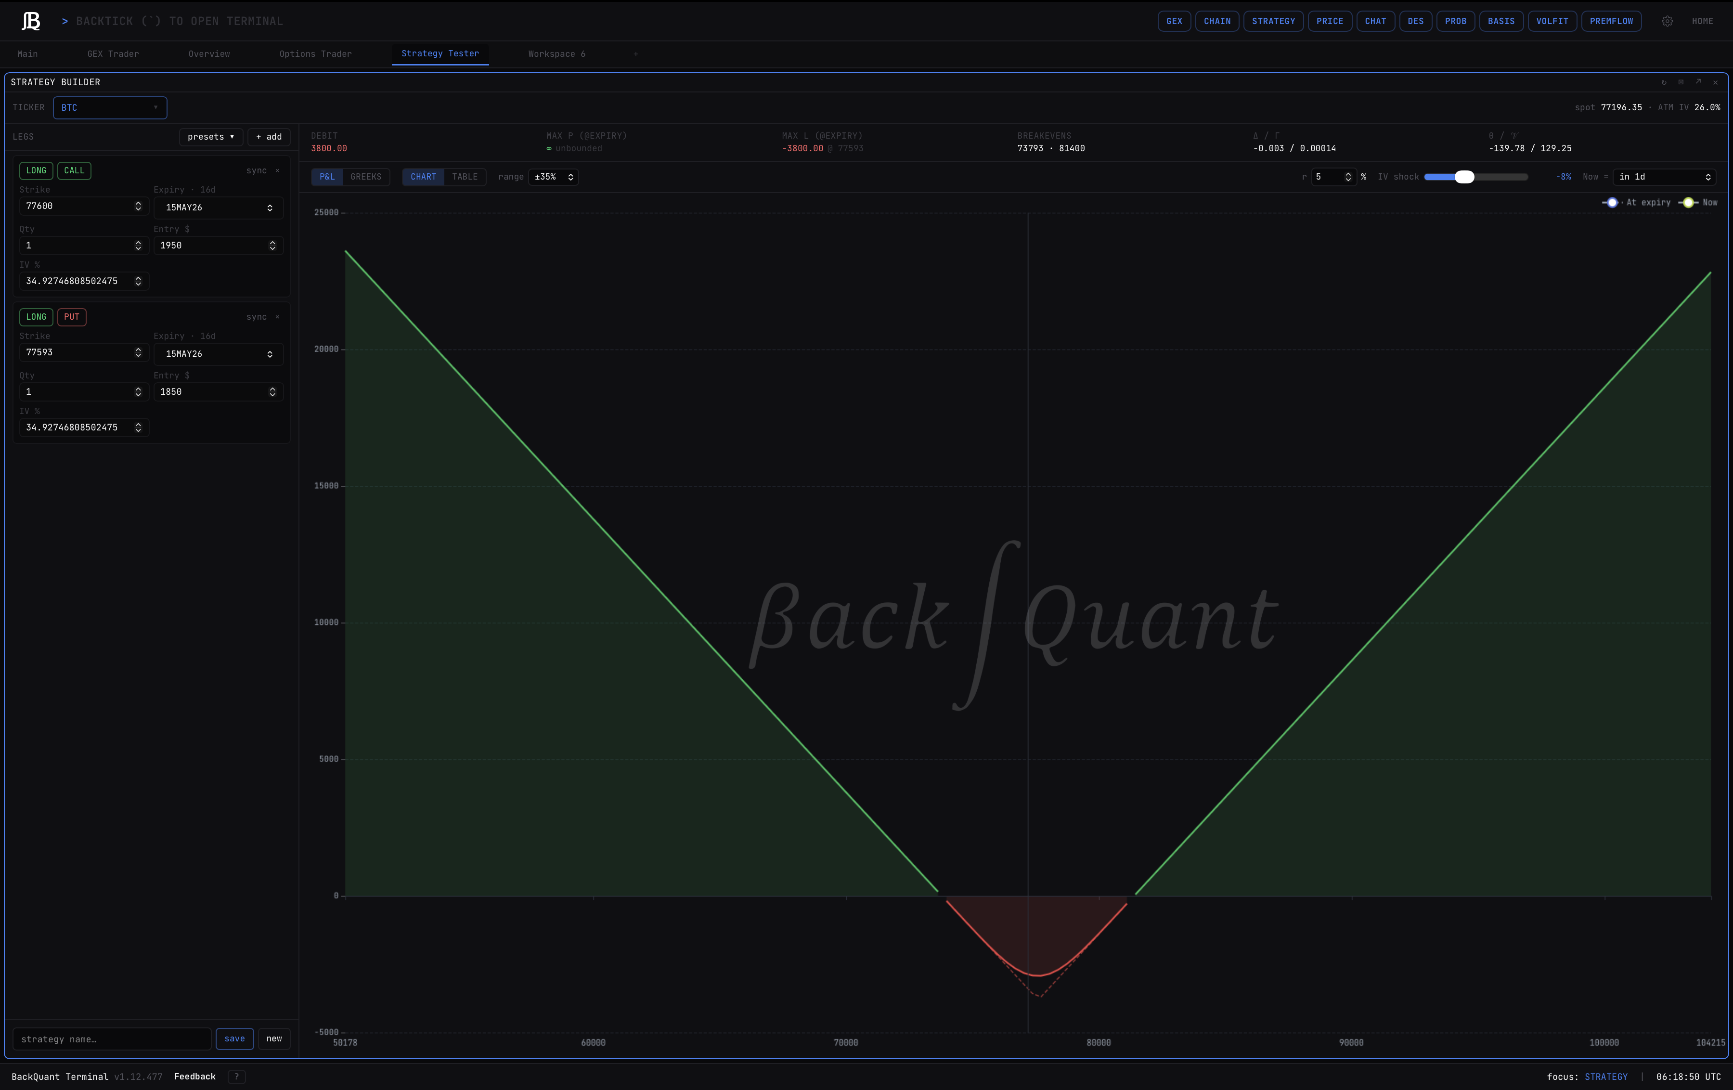Refresh the Strategy Builder panel
1733x1090 pixels.
[x=1664, y=82]
